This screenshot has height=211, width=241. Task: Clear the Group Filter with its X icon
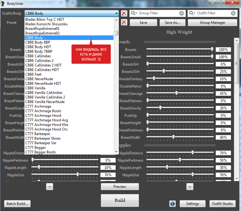pos(181,13)
